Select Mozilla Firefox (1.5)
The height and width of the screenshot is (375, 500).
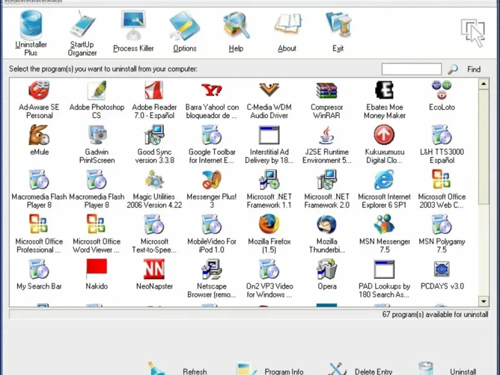click(269, 234)
